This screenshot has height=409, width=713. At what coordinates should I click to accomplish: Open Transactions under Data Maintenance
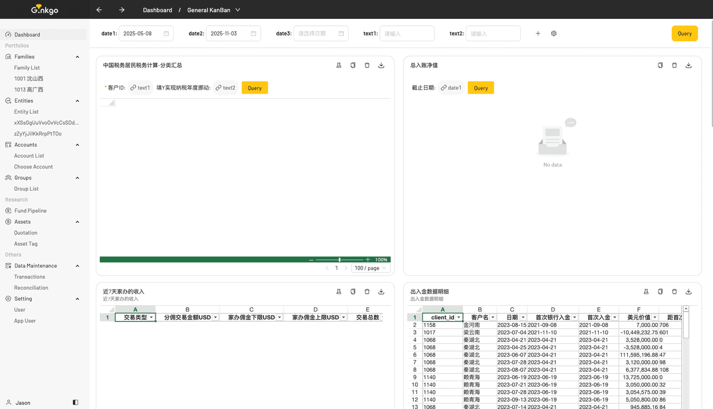tap(30, 277)
